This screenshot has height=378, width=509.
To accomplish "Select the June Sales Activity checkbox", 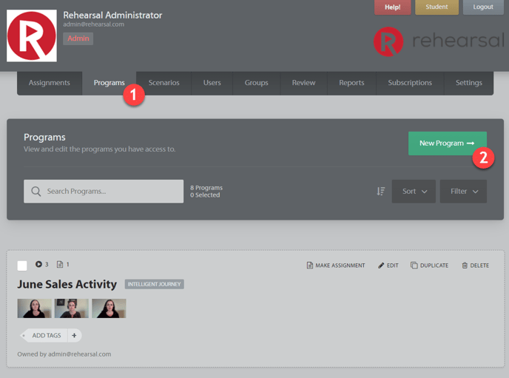I will (x=22, y=266).
